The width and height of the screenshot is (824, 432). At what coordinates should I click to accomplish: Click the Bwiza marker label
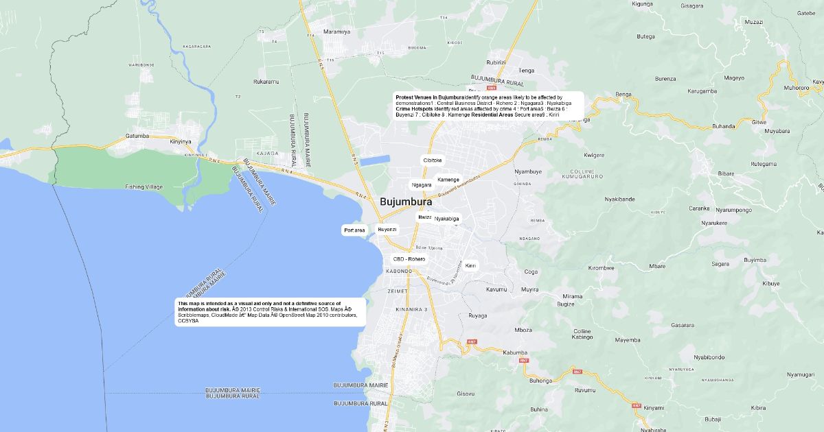[x=424, y=217]
